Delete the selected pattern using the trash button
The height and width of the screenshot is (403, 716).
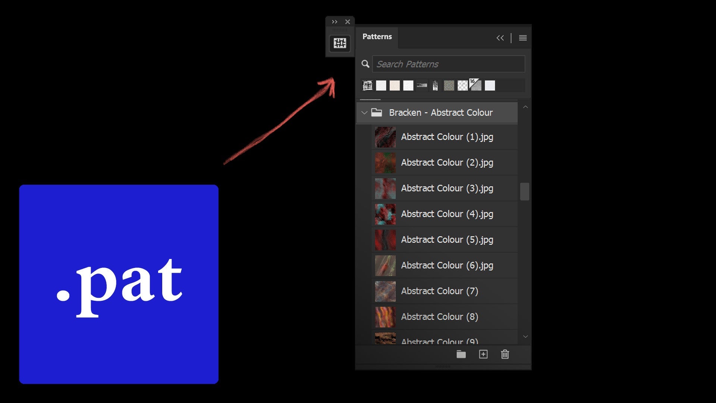click(505, 354)
